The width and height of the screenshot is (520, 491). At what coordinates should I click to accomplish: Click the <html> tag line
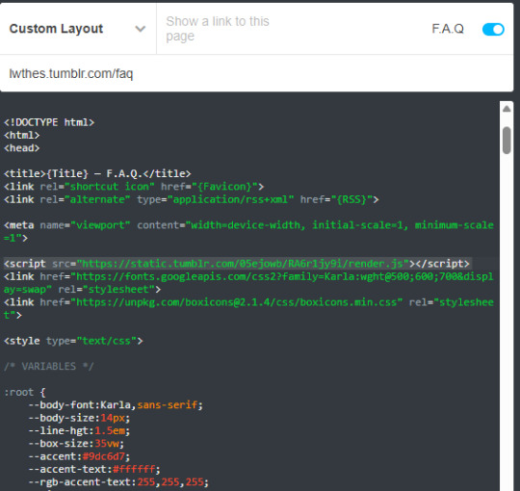point(21,135)
